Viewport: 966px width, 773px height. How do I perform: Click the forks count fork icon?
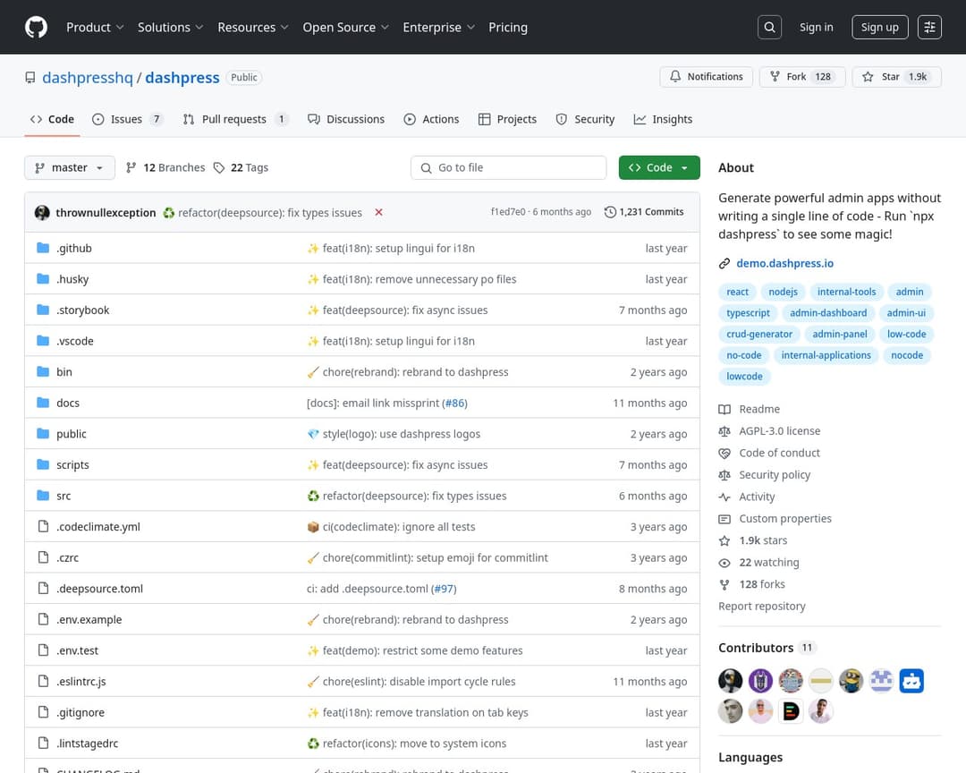724,584
